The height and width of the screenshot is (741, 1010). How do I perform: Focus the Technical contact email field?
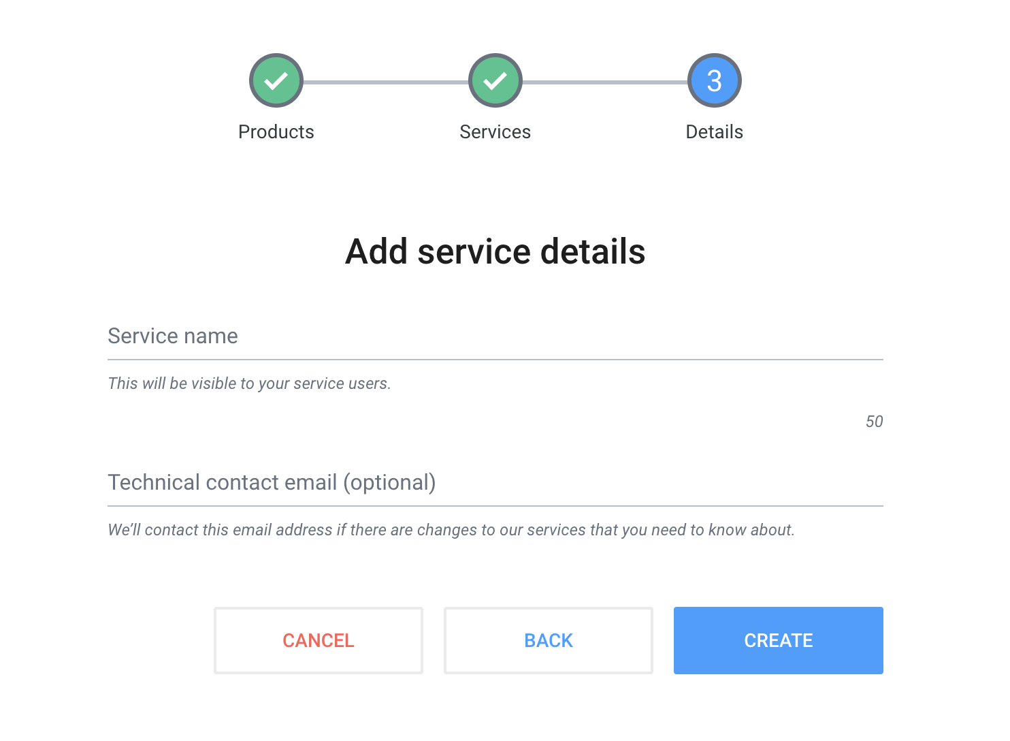(495, 483)
